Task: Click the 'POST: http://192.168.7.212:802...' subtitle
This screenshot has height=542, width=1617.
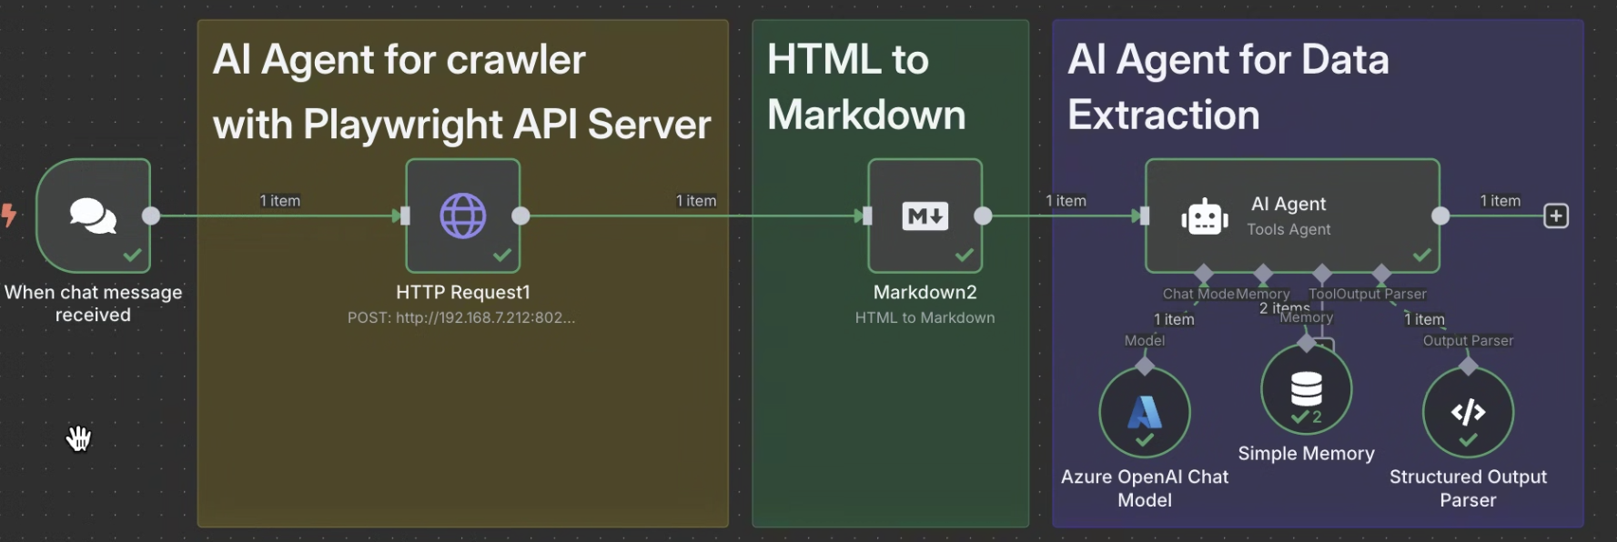Action: pyautogui.click(x=461, y=317)
